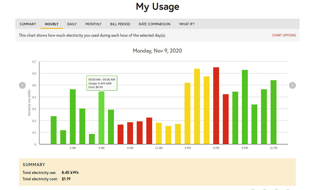
Task: Click the My Usage page heading
Action: coord(157,7)
